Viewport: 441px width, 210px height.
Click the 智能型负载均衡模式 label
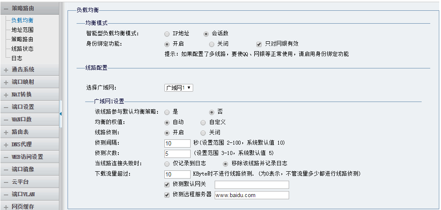(112, 34)
